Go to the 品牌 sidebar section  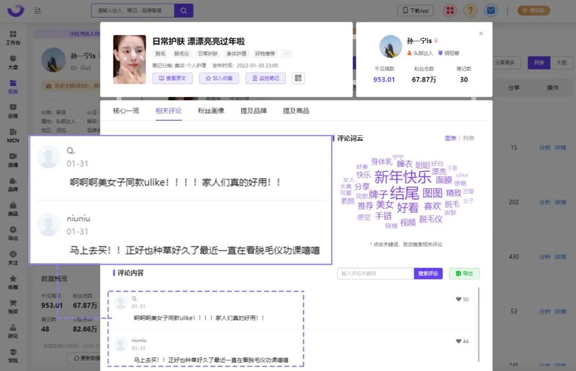[x=13, y=184]
